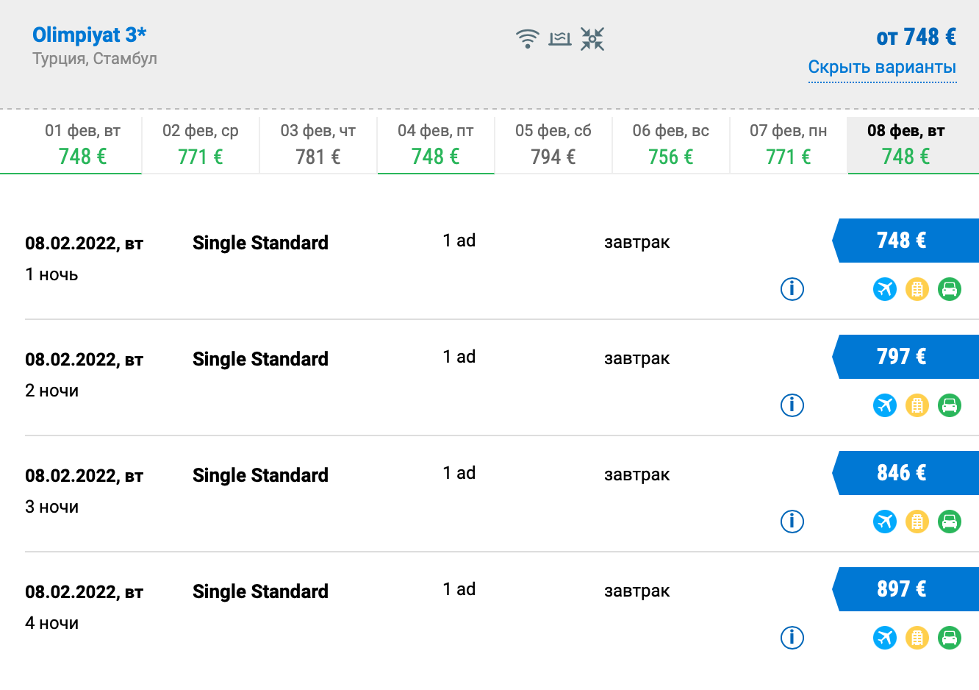Screen dimensions: 979x690
Task: Click Single Standard in 1 ночь row
Action: (x=260, y=243)
